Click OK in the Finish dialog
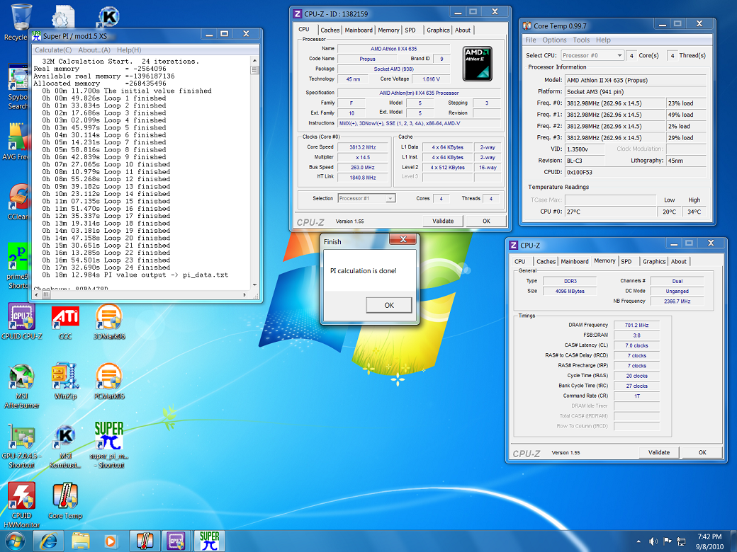Screen dimensions: 737x552 [x=389, y=305]
